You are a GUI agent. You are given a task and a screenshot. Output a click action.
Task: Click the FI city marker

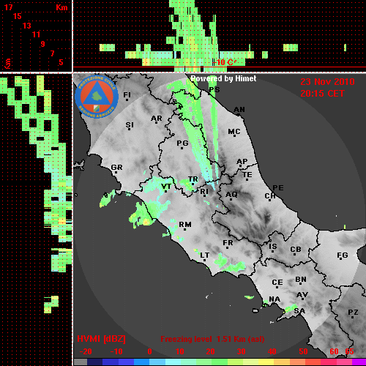point(127,100)
